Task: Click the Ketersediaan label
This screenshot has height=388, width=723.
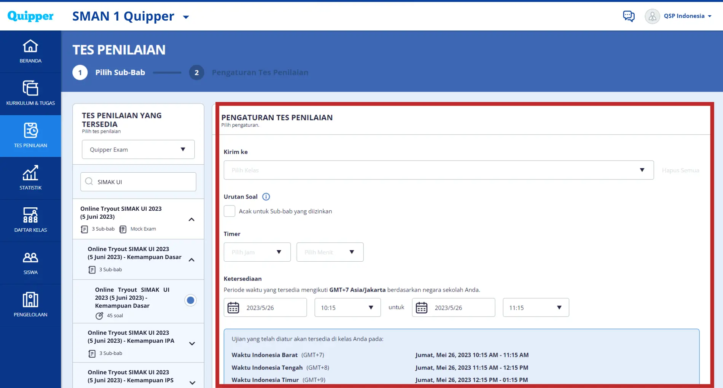Action: (x=243, y=279)
